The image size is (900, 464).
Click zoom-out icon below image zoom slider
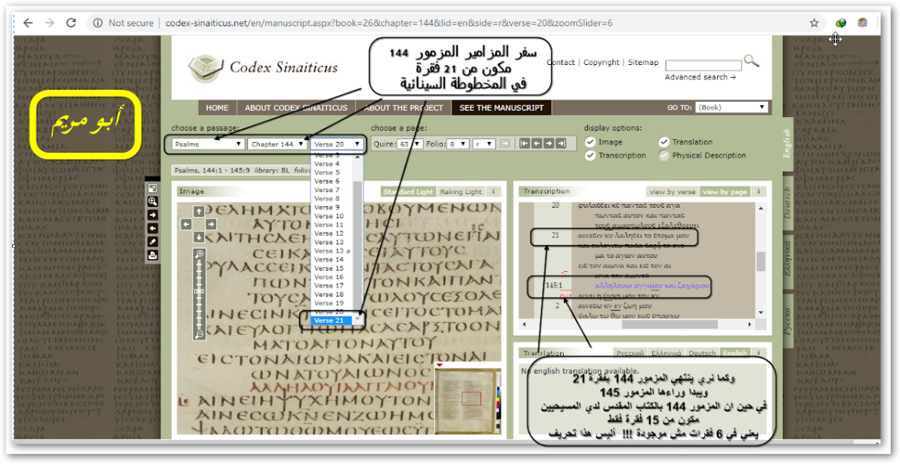(199, 334)
